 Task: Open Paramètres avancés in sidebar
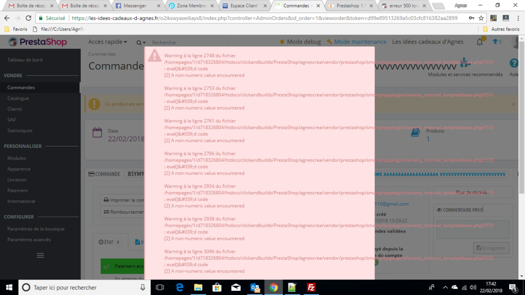point(29,239)
